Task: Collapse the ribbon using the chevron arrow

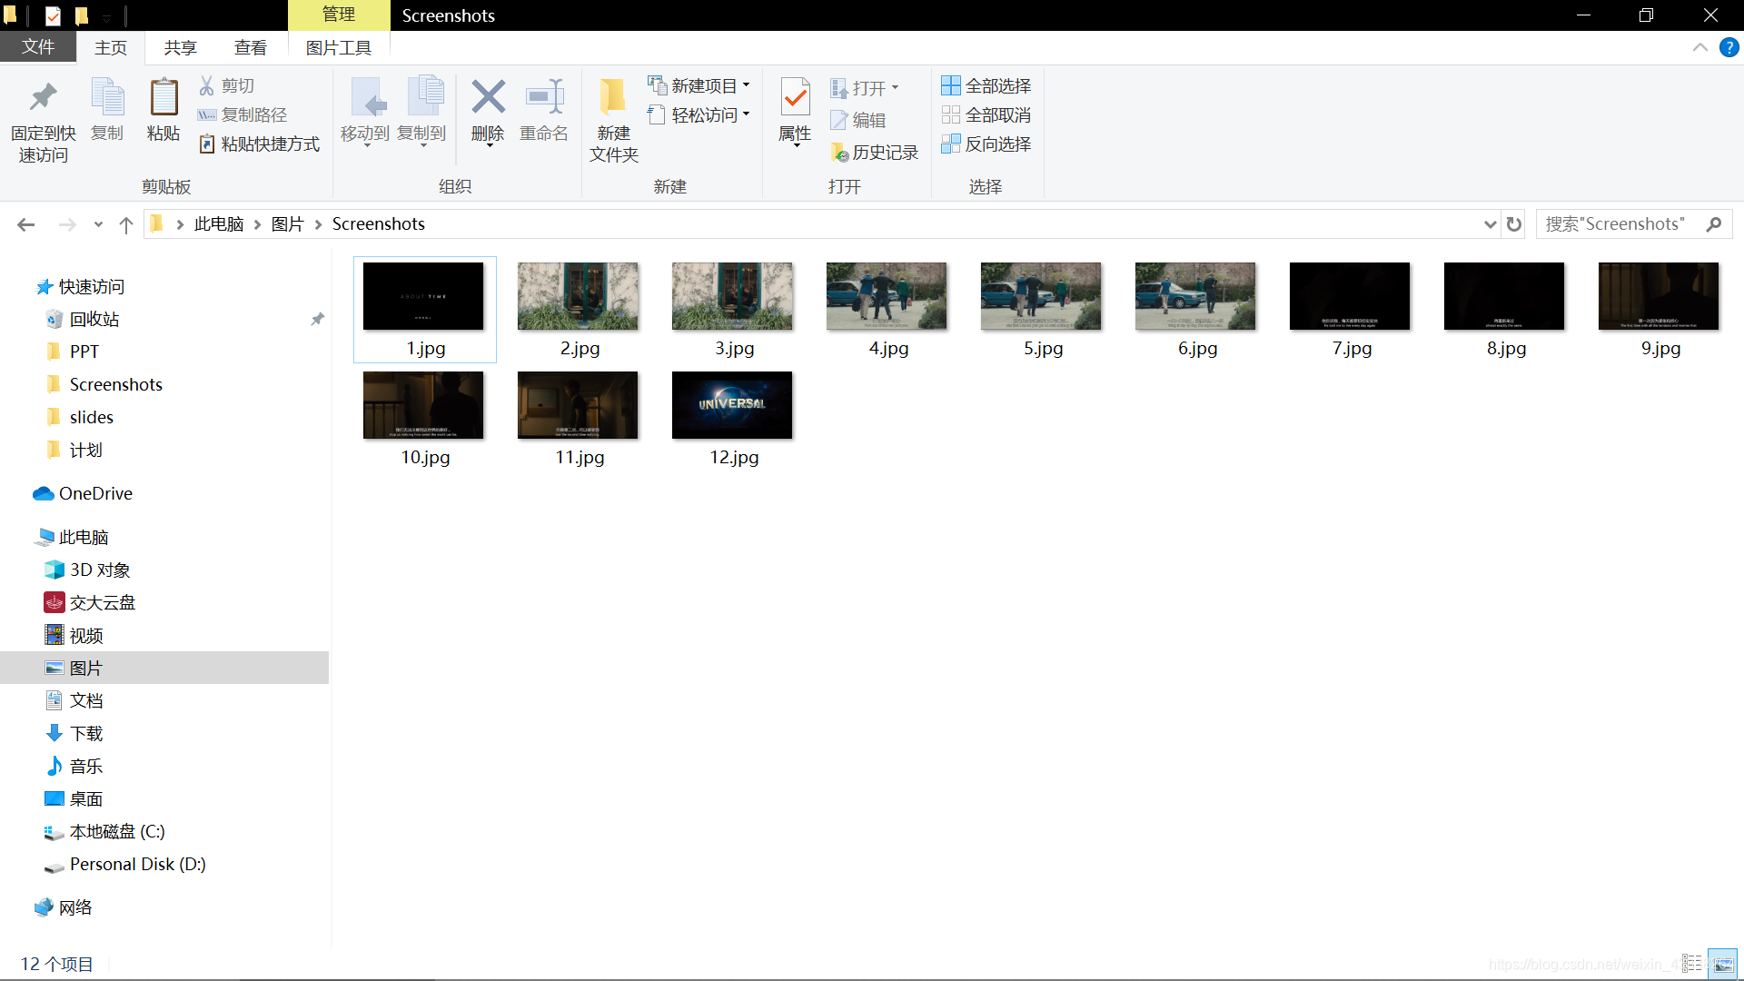Action: [1699, 47]
